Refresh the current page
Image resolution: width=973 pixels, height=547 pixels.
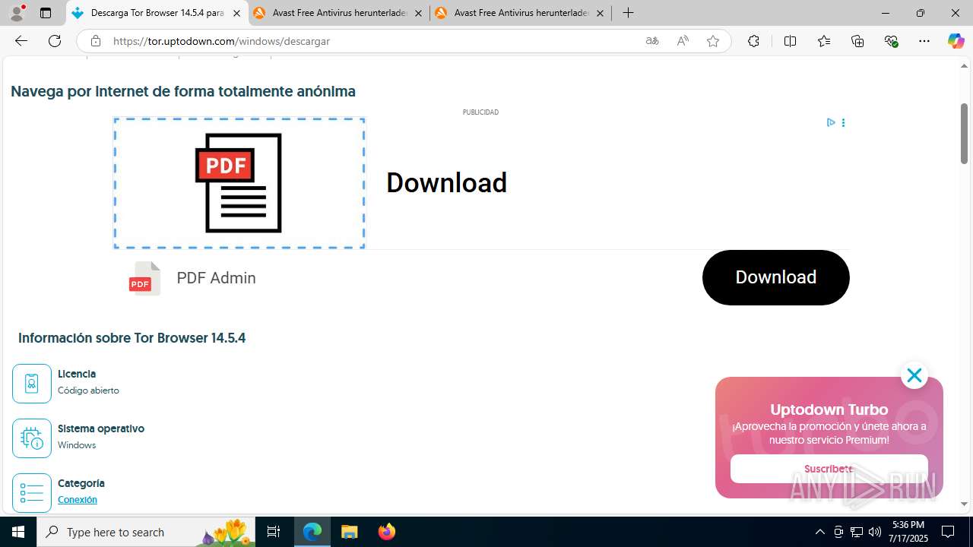(55, 41)
